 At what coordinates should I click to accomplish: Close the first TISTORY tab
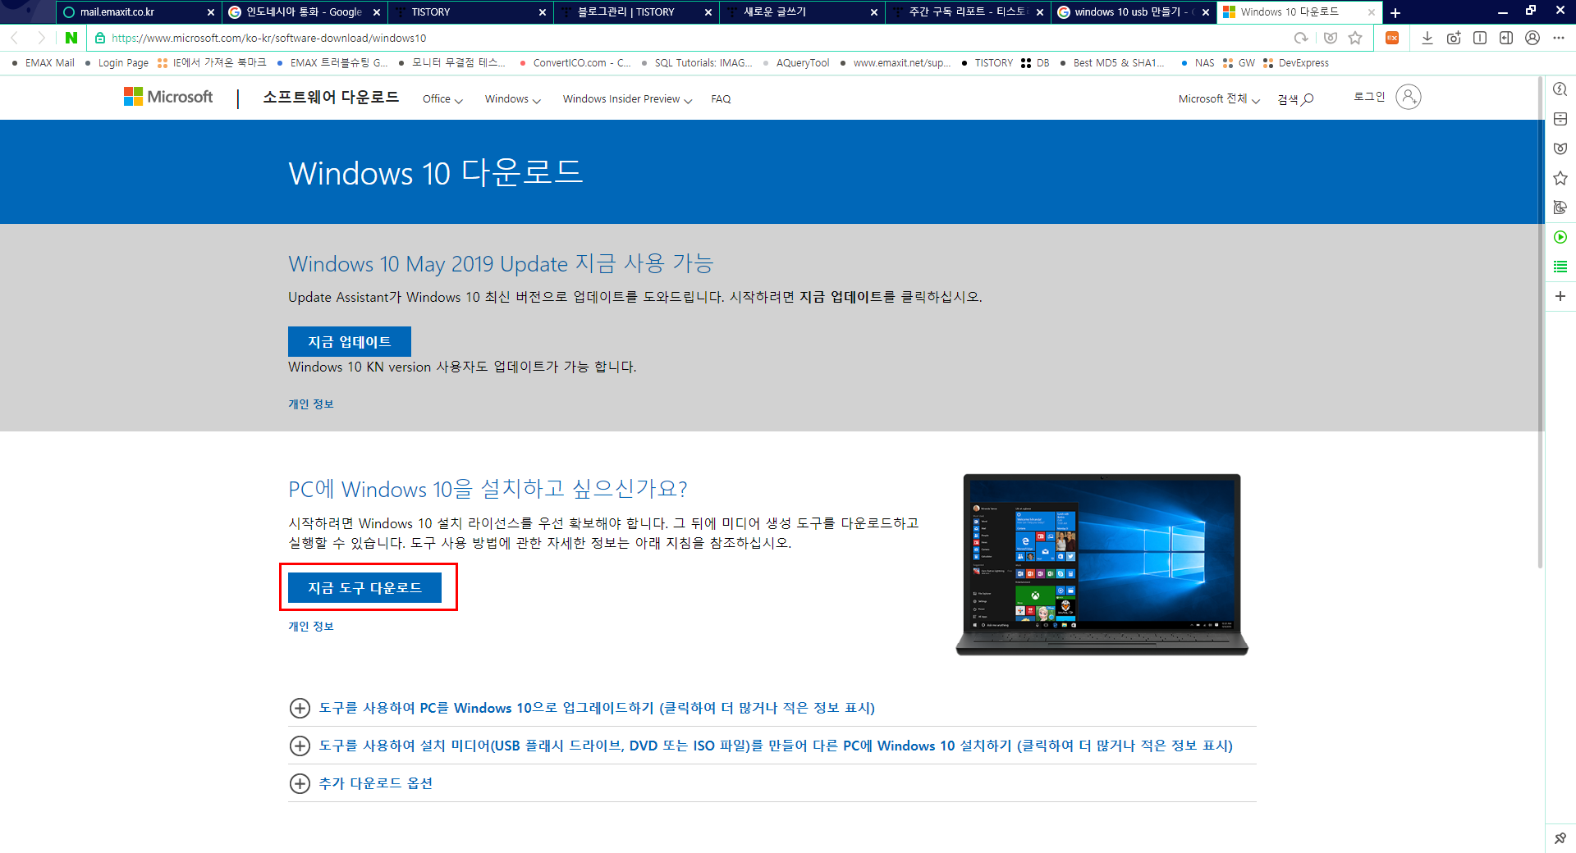[542, 12]
